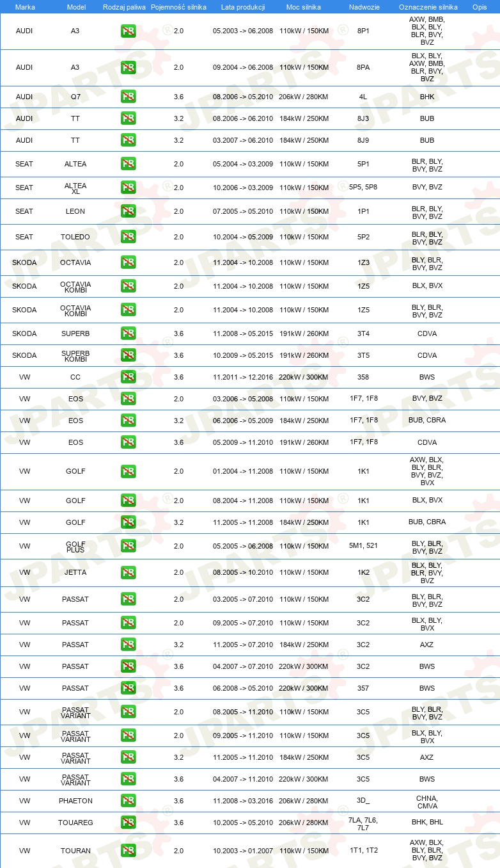Click the Lata produkcji column header
The width and height of the screenshot is (500, 868).
pyautogui.click(x=243, y=7)
